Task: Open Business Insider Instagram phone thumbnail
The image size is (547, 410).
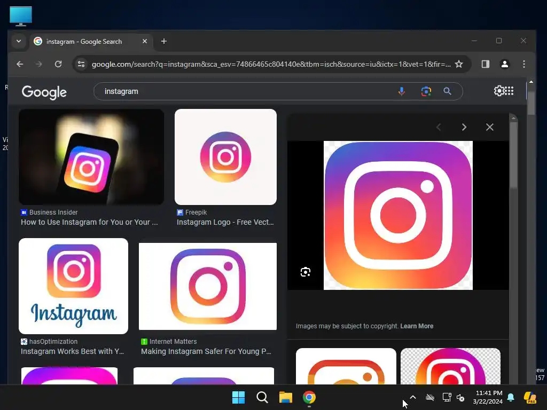Action: pyautogui.click(x=91, y=157)
